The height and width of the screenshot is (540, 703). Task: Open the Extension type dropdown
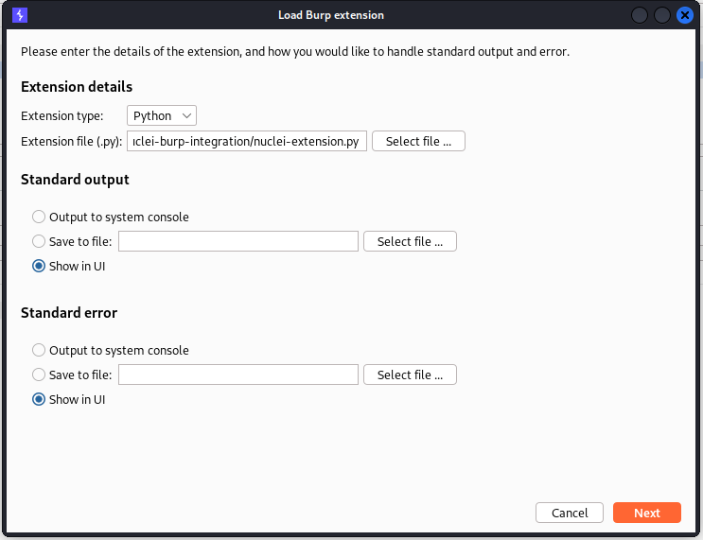pos(162,115)
